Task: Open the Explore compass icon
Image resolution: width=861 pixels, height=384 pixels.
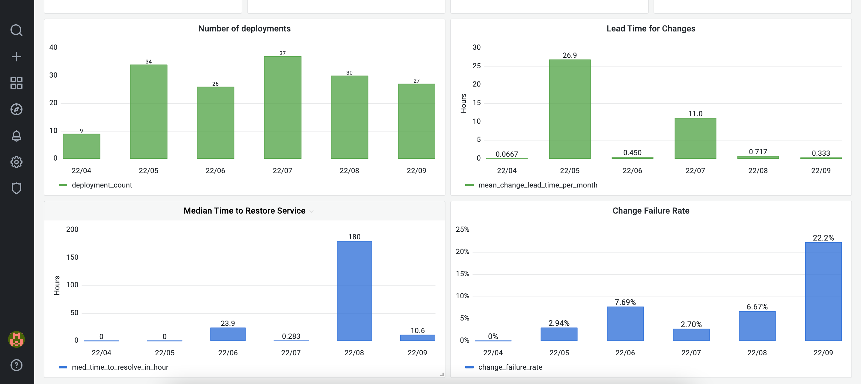Action: (x=16, y=110)
